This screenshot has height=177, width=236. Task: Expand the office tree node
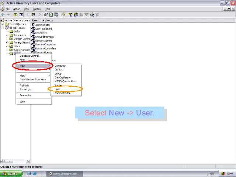click(x=7, y=46)
